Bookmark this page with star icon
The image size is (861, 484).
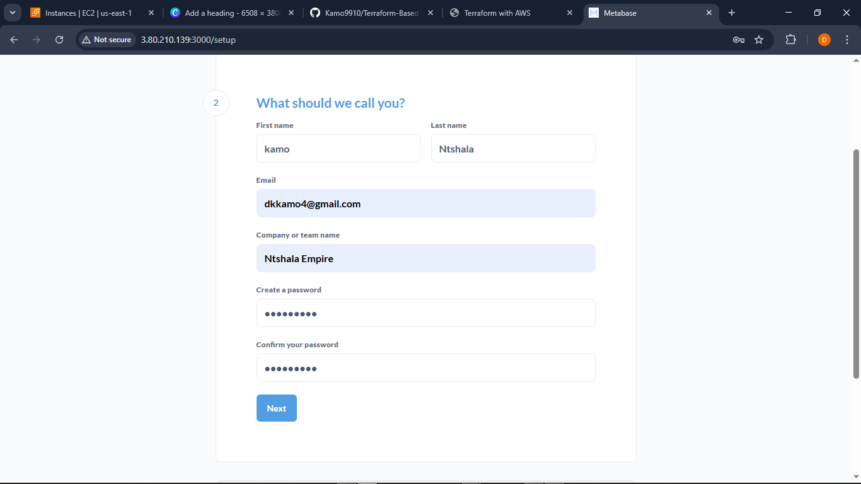click(759, 40)
